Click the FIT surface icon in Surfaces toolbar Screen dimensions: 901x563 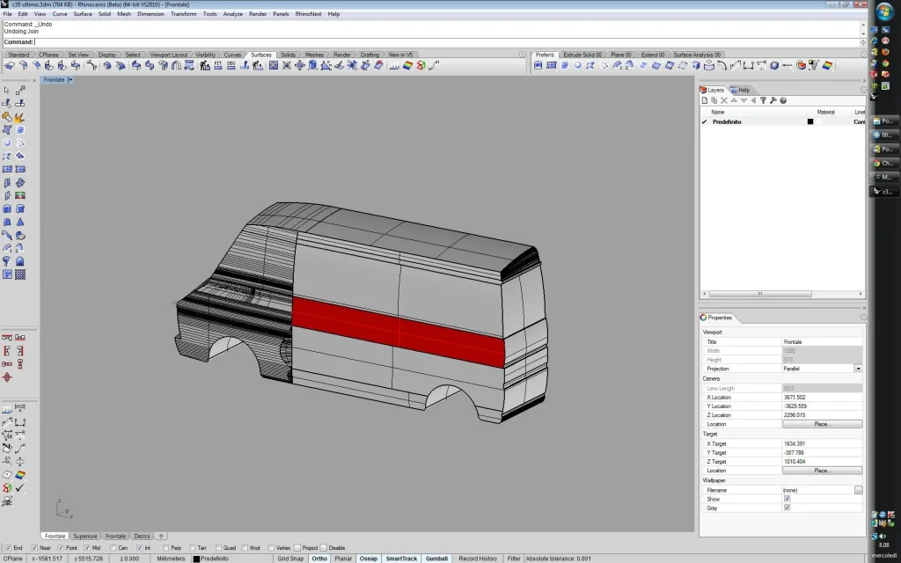click(x=218, y=65)
